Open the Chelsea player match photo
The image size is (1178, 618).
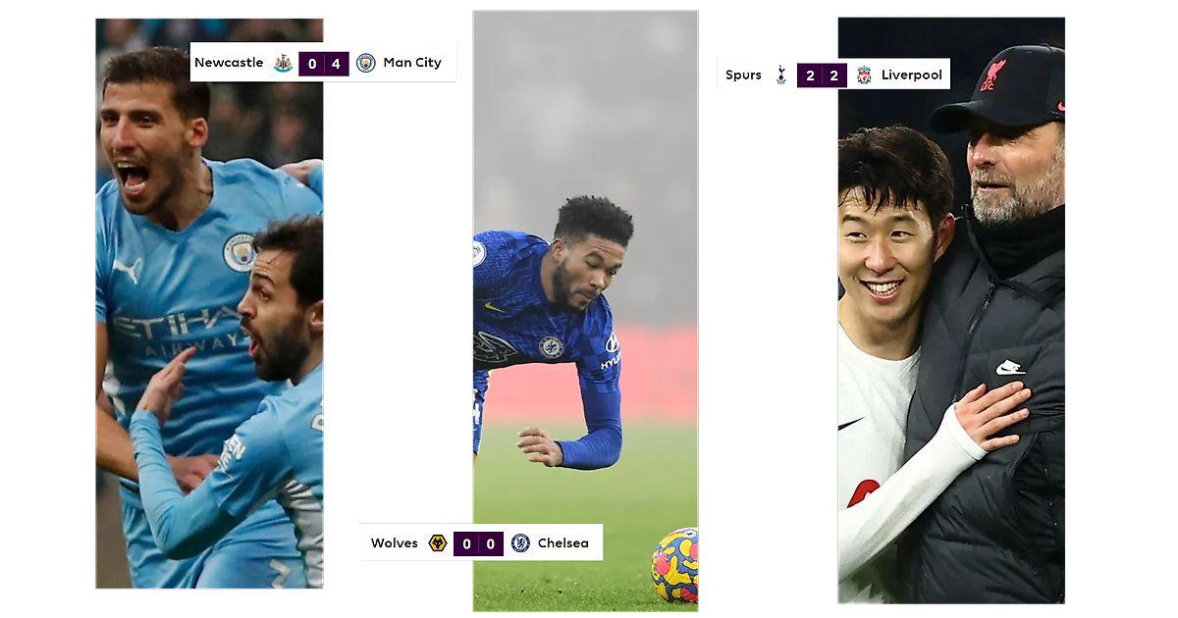(x=585, y=311)
